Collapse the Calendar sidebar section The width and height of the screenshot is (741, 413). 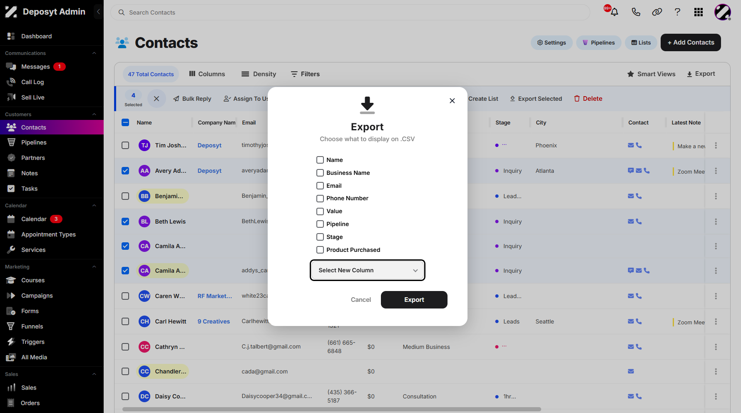click(94, 206)
